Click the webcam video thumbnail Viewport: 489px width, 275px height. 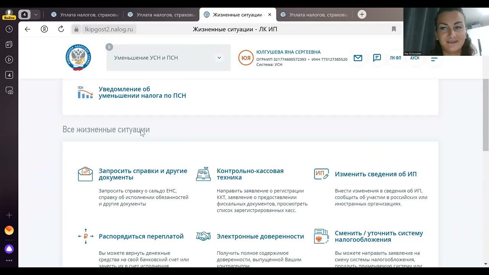446,32
